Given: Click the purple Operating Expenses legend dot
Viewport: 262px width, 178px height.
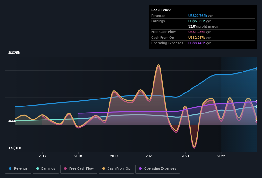Looking at the screenshot, I should 140,168.
